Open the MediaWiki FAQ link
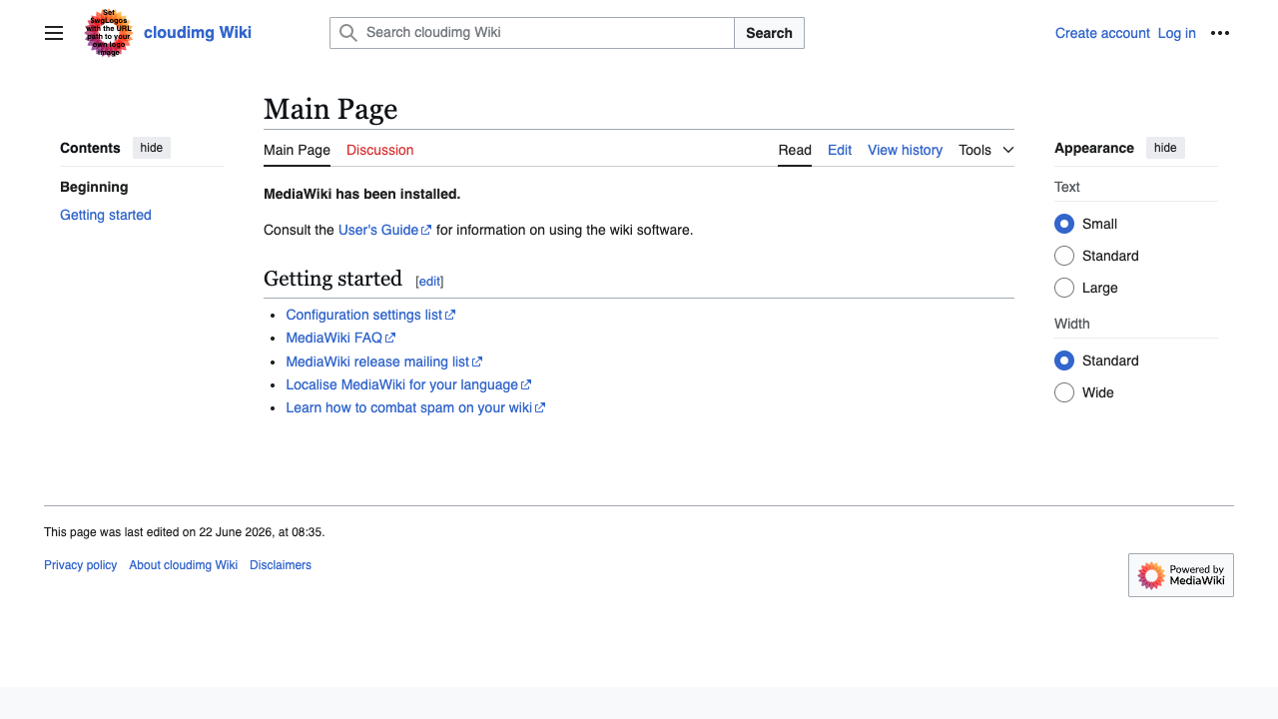The height and width of the screenshot is (719, 1278). 340,338
